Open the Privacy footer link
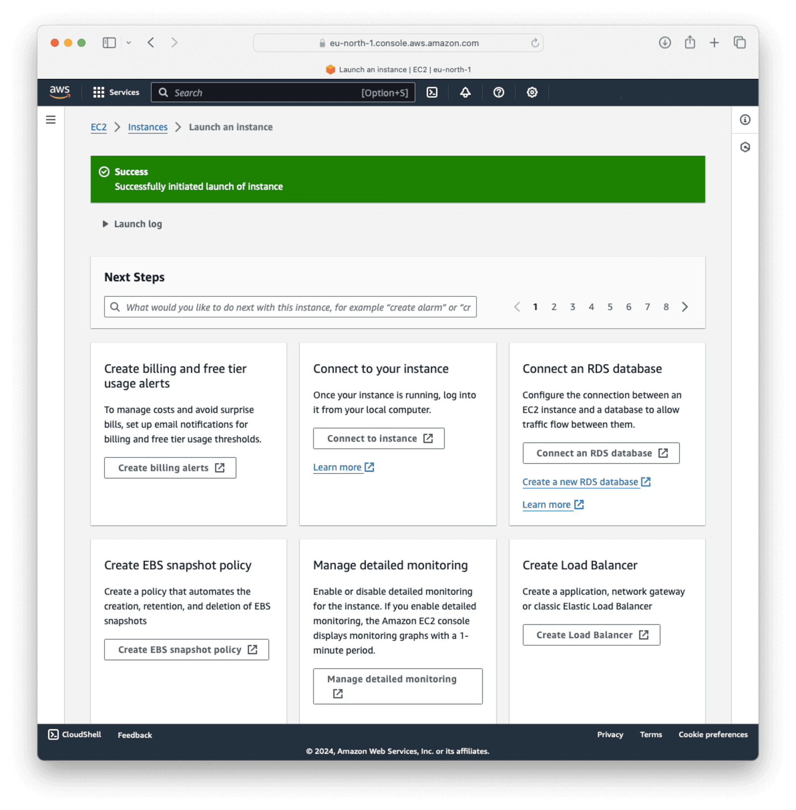Screen dimensions: 796x810 click(610, 734)
